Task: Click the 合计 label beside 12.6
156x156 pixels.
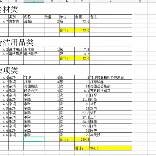Action: point(67,58)
